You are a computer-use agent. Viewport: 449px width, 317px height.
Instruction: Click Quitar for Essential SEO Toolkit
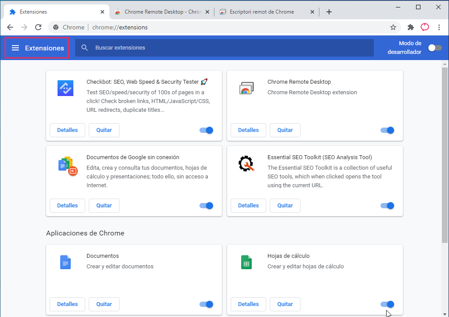click(285, 206)
